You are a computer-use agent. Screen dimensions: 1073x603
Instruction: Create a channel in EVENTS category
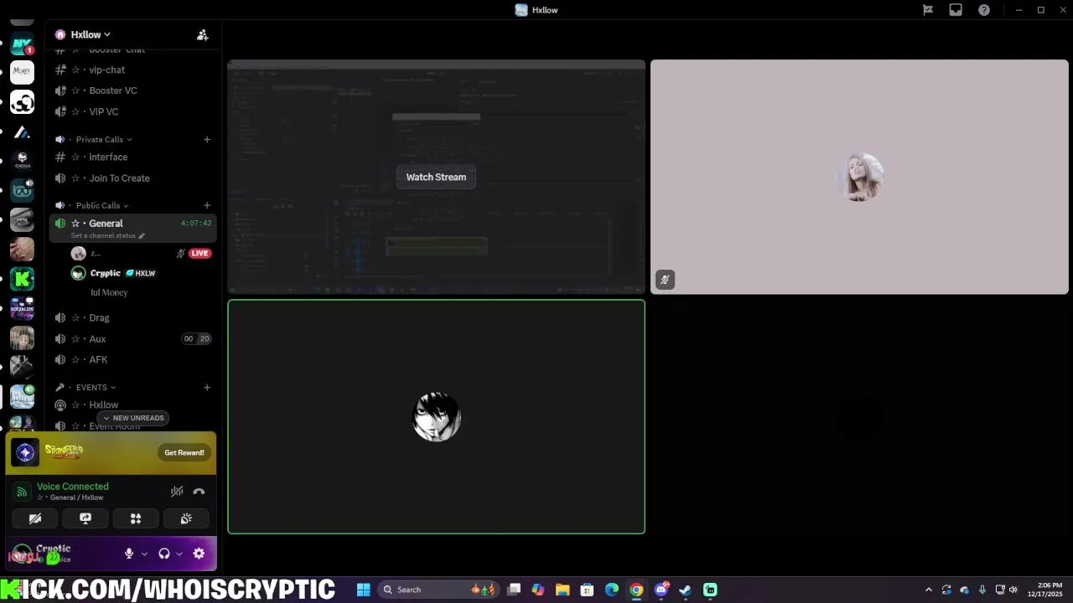[x=207, y=388]
